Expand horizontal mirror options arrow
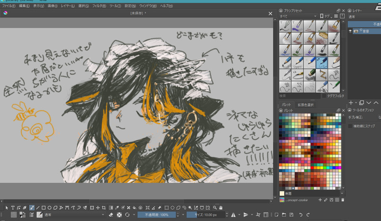The image size is (381, 221). pos(239,215)
